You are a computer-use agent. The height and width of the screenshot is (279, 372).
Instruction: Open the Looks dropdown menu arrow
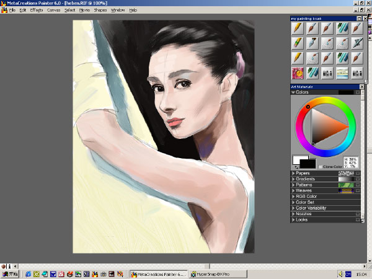pyautogui.click(x=358, y=219)
